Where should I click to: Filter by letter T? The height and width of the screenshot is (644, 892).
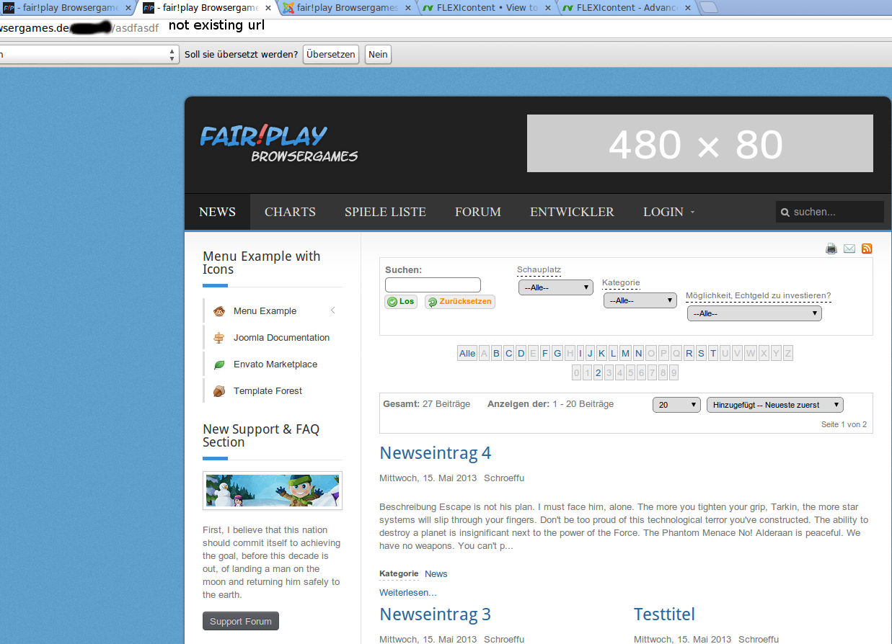[x=713, y=353]
